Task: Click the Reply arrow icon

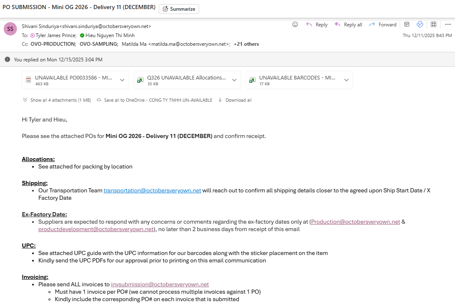Action: (309, 25)
